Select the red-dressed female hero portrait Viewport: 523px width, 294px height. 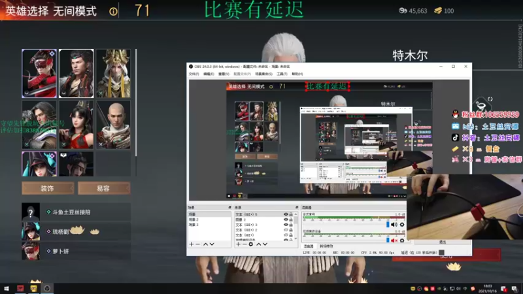tap(76, 125)
